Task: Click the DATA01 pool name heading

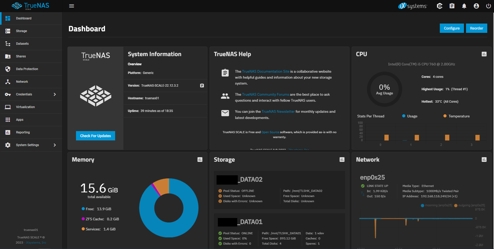Action: (240, 222)
